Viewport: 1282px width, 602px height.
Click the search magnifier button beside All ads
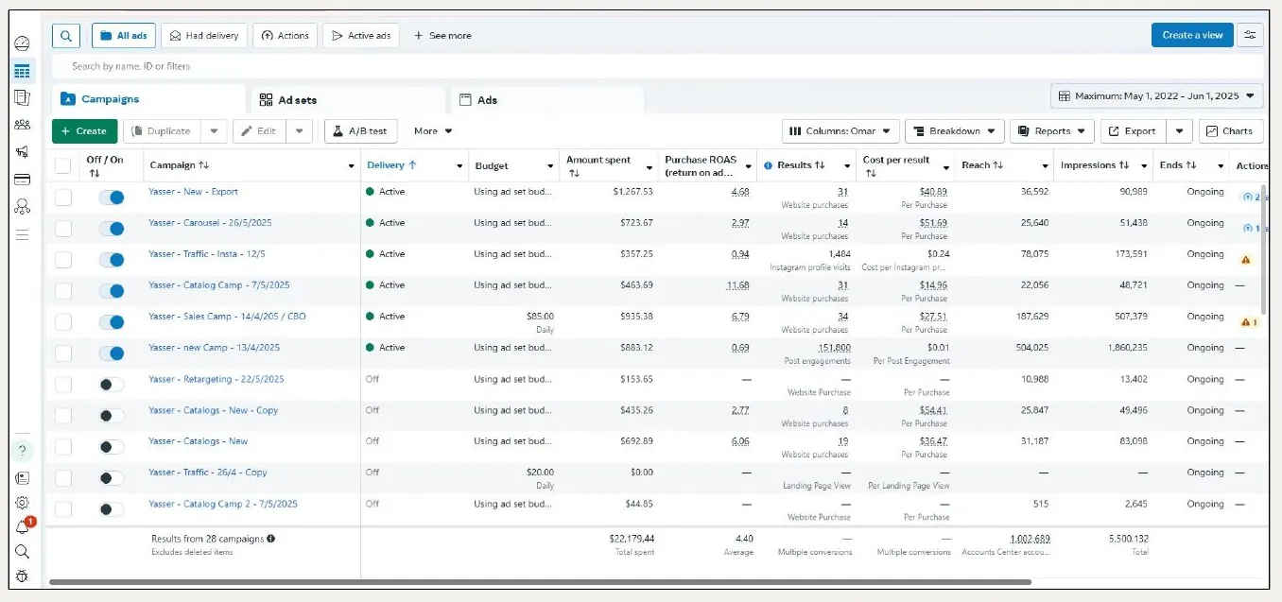click(x=66, y=36)
